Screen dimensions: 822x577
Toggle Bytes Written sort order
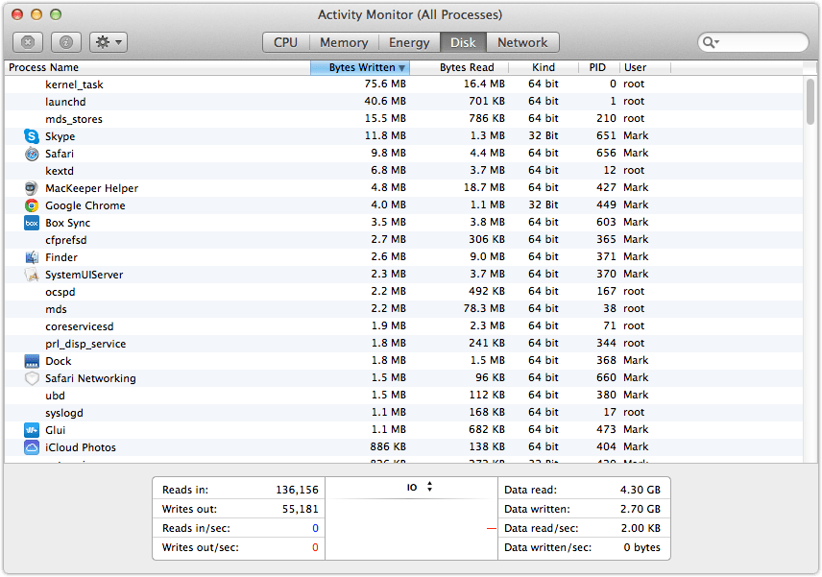tap(360, 67)
